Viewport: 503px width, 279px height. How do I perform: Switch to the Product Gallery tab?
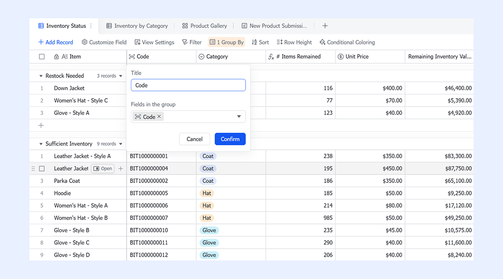[204, 26]
